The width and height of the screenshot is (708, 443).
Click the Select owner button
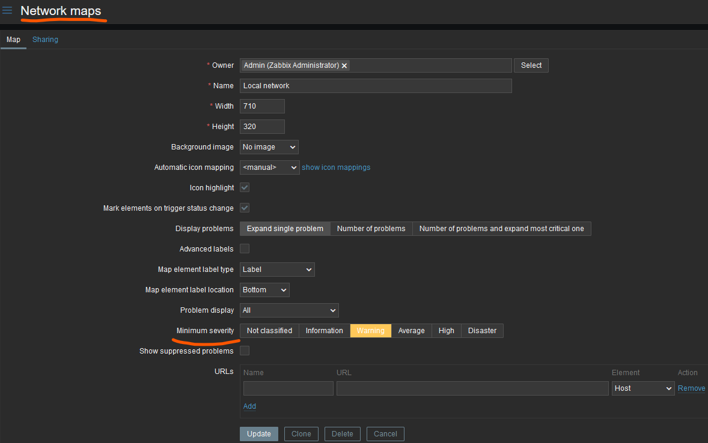click(x=531, y=65)
